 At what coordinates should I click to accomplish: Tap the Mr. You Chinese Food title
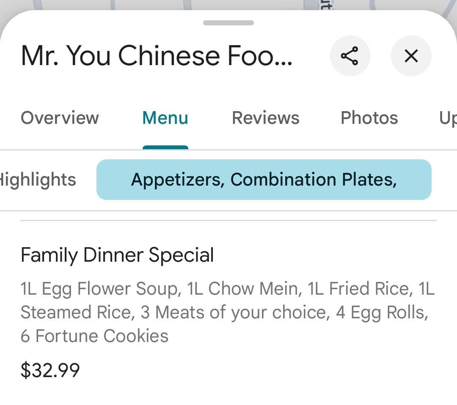[x=157, y=56]
